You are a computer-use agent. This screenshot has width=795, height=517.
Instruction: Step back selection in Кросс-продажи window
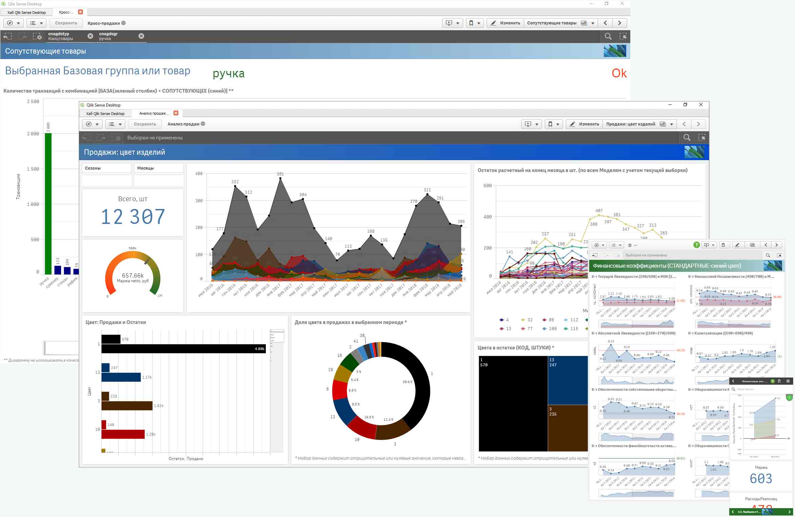click(7, 36)
